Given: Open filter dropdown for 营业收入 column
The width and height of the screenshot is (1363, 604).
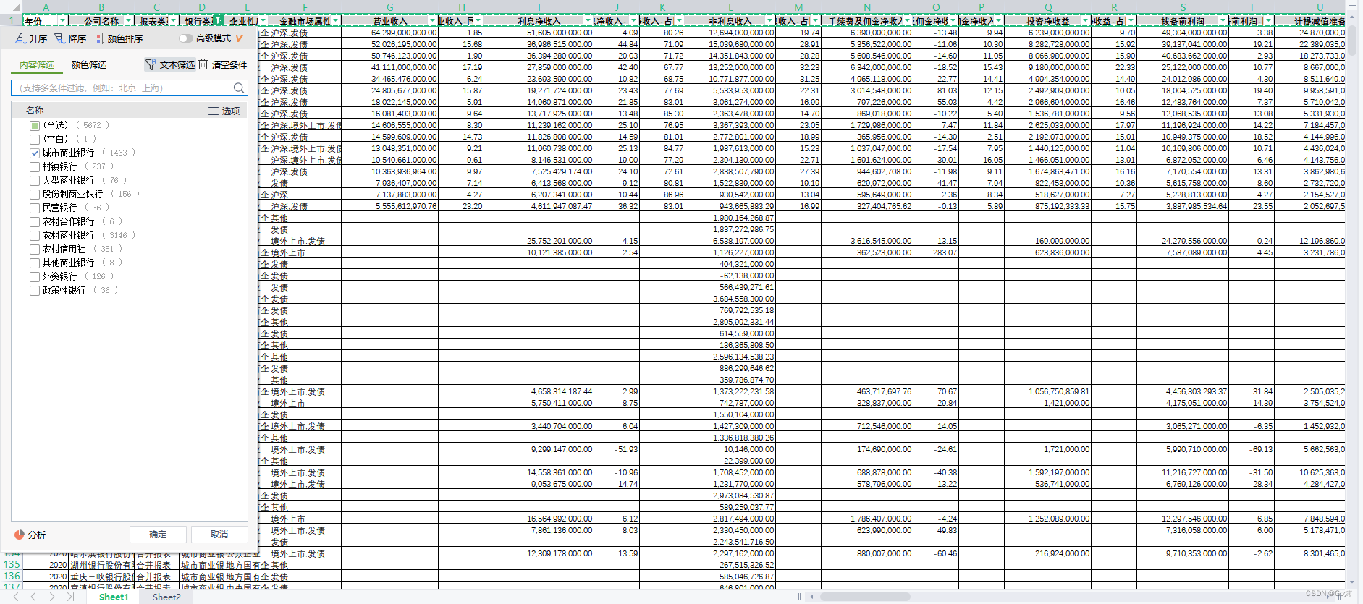Looking at the screenshot, I should 432,20.
